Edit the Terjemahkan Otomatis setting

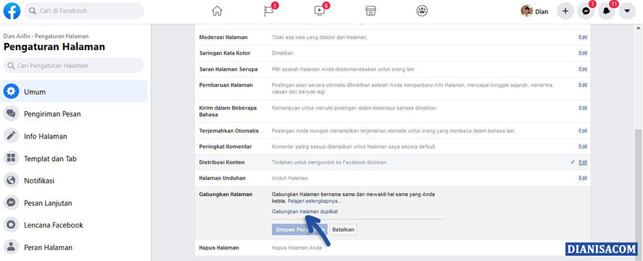(583, 131)
